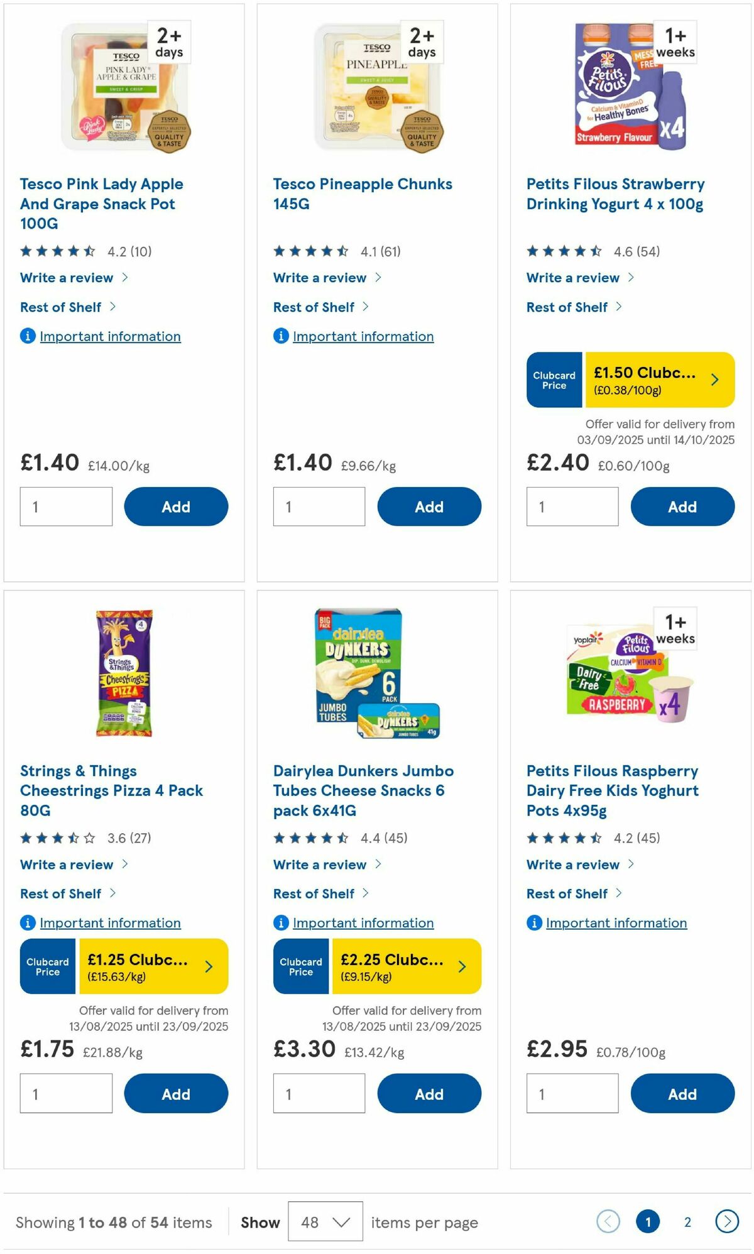Select page 1 in pagination
Image resolution: width=754 pixels, height=1254 pixels.
(x=648, y=1222)
